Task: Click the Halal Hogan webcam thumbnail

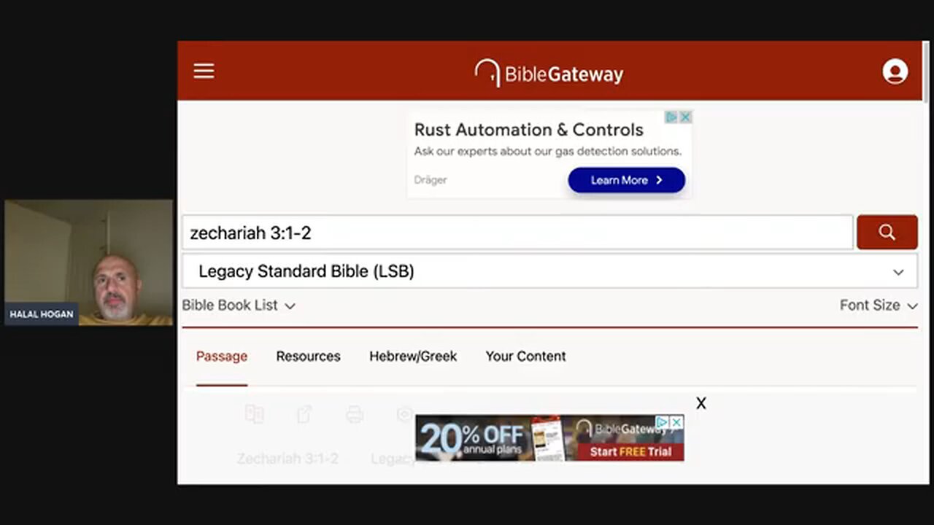Action: point(88,262)
